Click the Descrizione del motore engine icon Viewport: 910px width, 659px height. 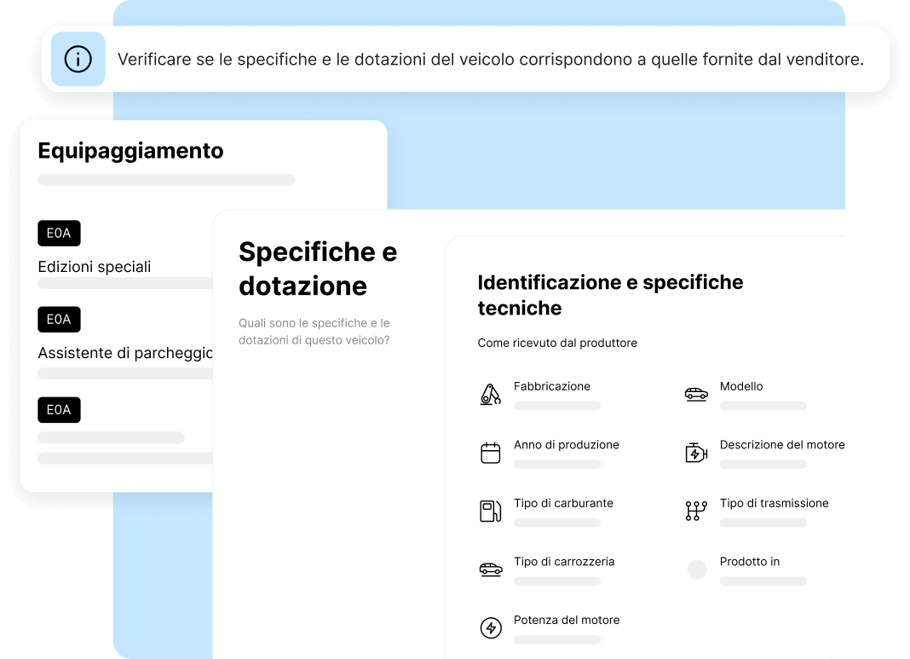tap(696, 453)
